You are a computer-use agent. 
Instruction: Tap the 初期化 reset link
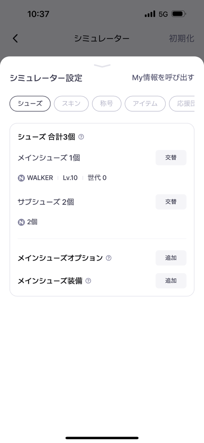point(182,38)
